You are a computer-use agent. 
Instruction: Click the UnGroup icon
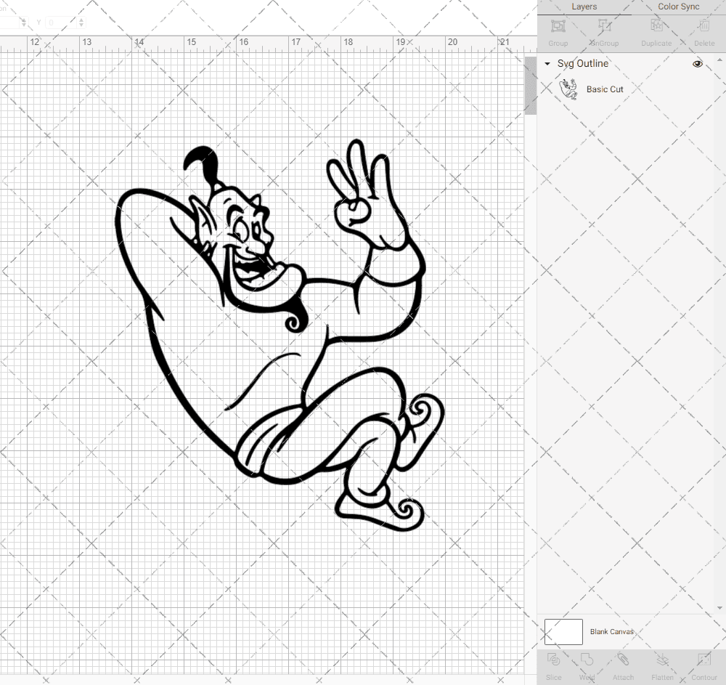(604, 31)
